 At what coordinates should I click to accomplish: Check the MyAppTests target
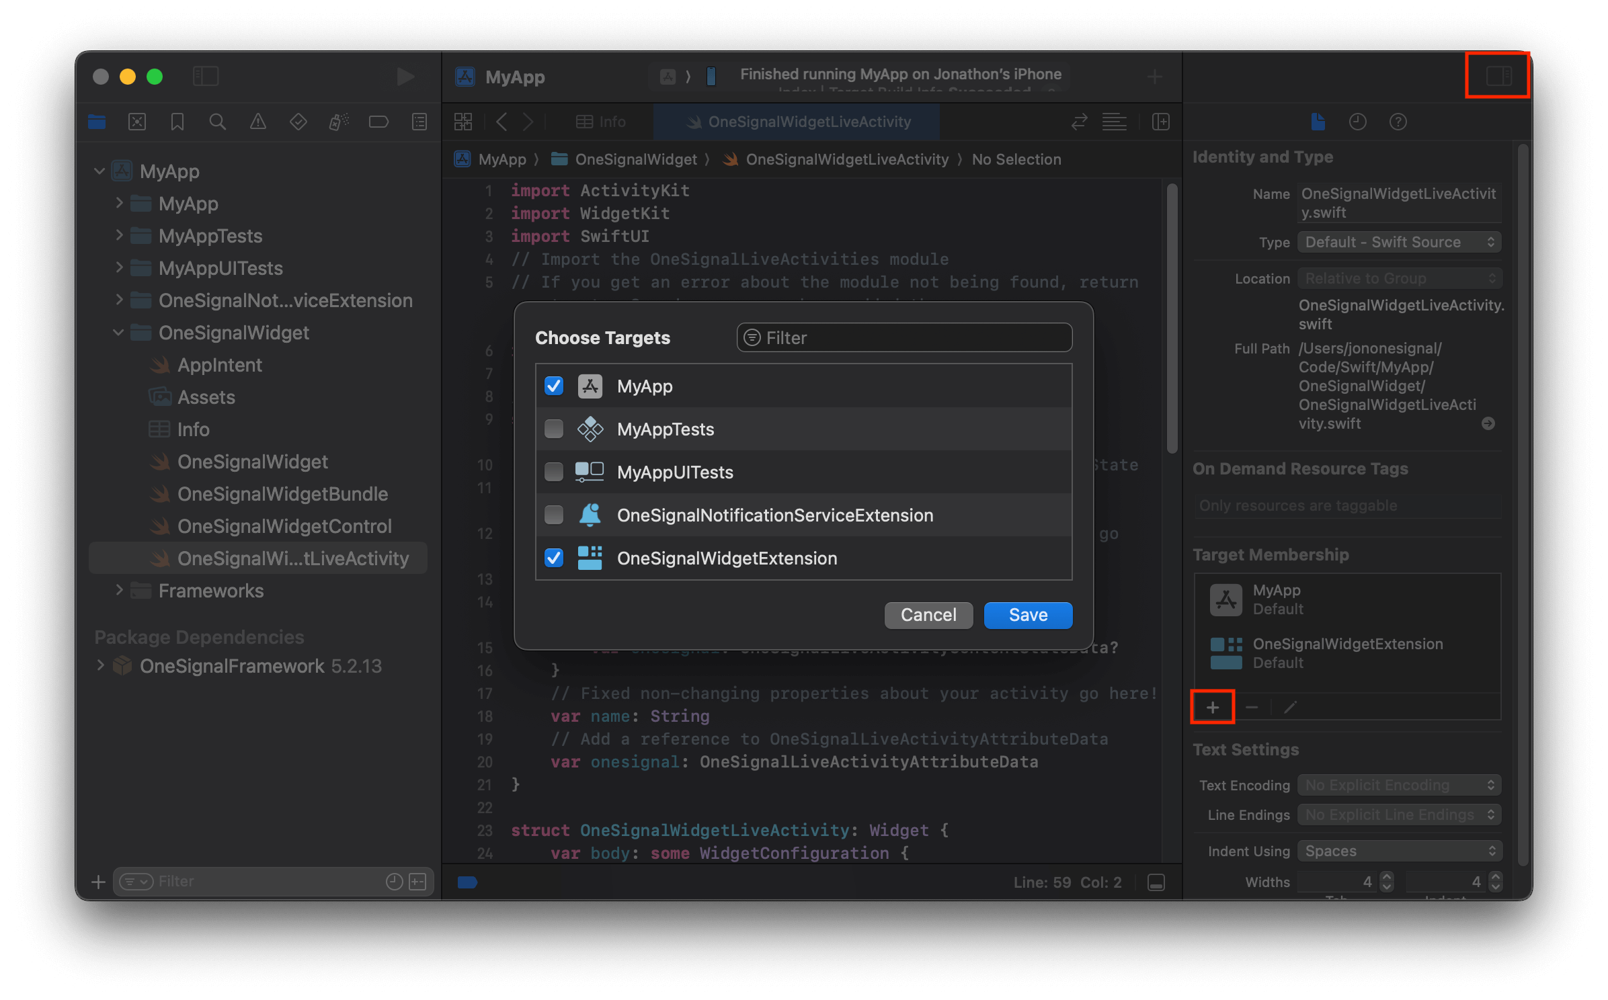coord(554,429)
